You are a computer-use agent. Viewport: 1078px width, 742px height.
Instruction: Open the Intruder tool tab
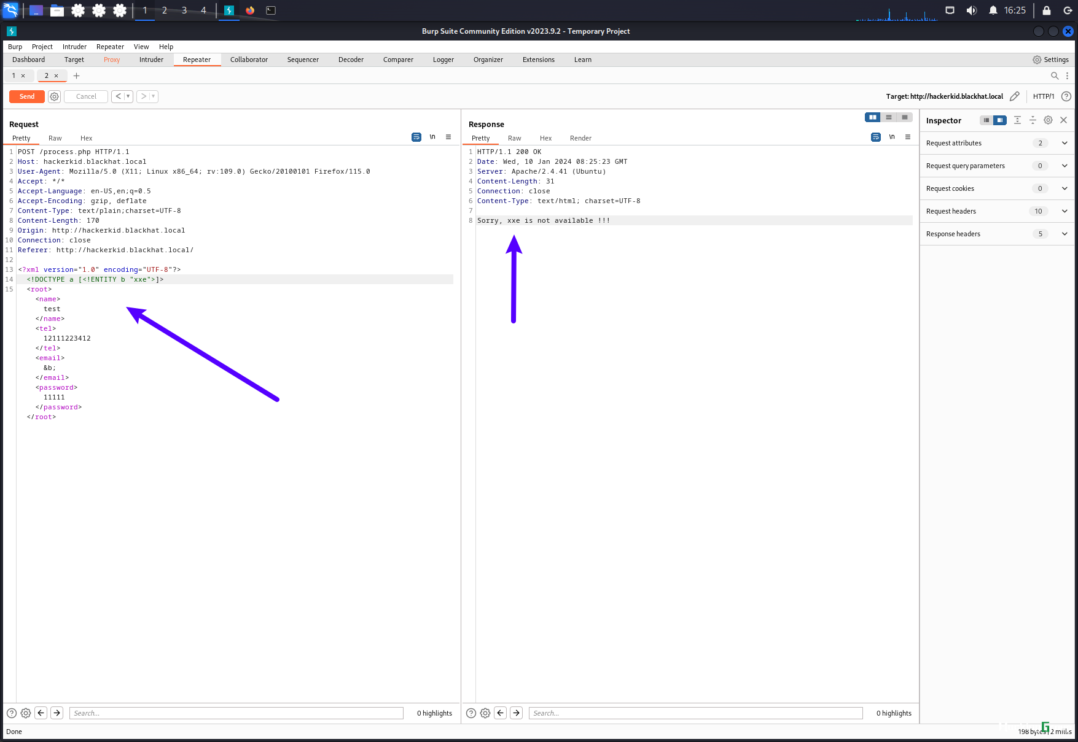coord(151,60)
